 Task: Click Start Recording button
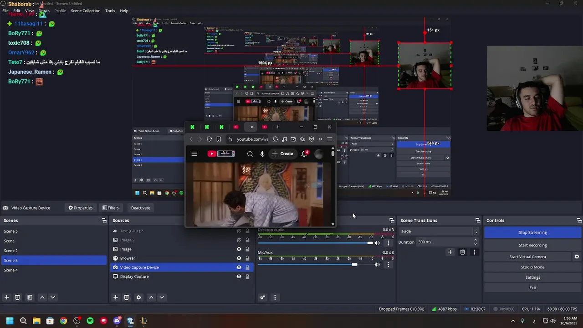tap(532, 245)
